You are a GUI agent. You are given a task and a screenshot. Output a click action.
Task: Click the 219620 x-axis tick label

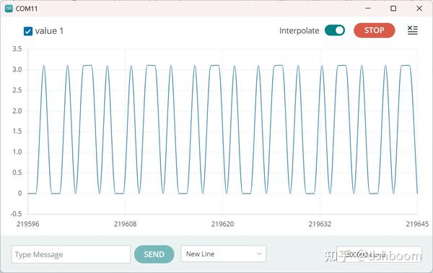tap(222, 224)
